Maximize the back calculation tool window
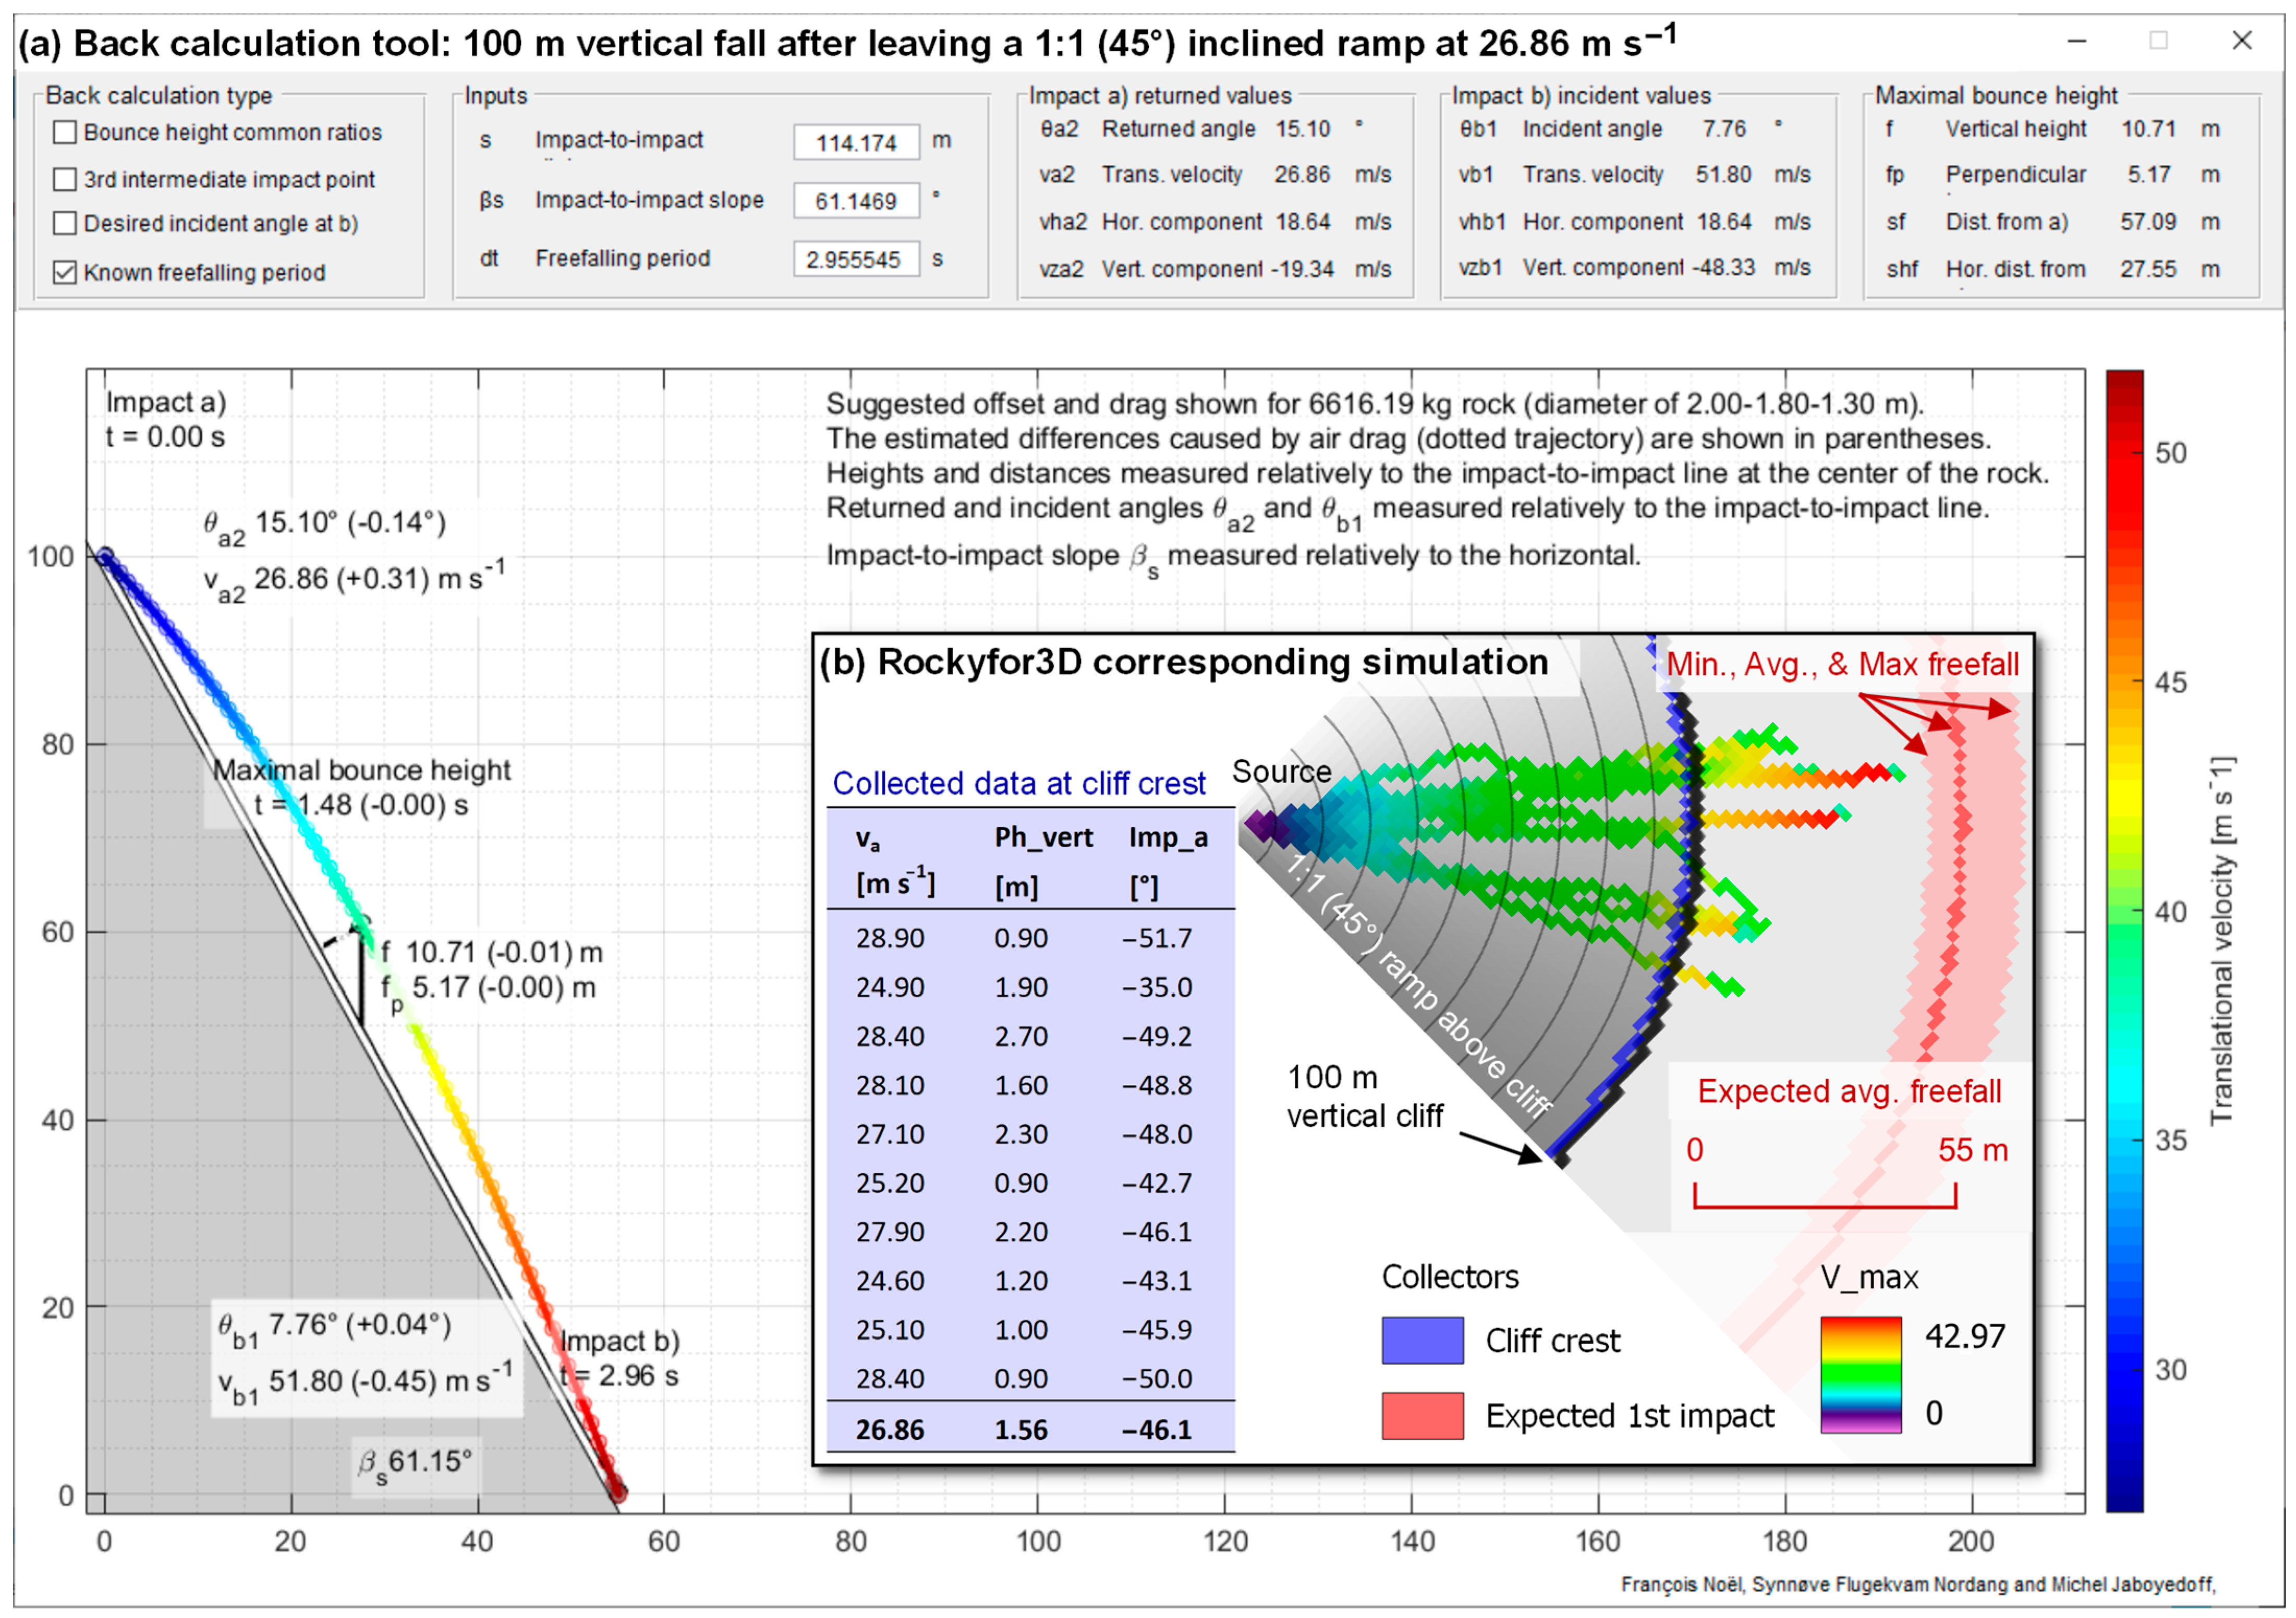The image size is (2296, 1618). 2159,41
